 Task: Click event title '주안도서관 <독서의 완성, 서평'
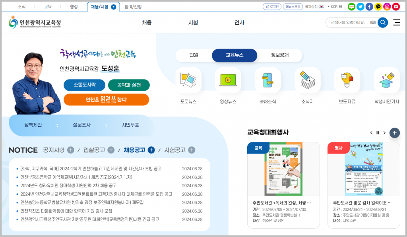pyautogui.click(x=282, y=203)
